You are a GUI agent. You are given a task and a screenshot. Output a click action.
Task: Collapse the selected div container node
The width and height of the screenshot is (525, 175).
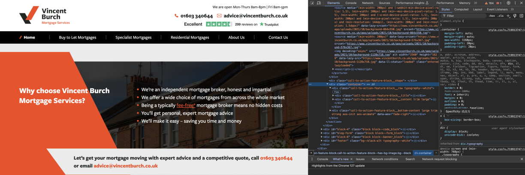[328, 84]
